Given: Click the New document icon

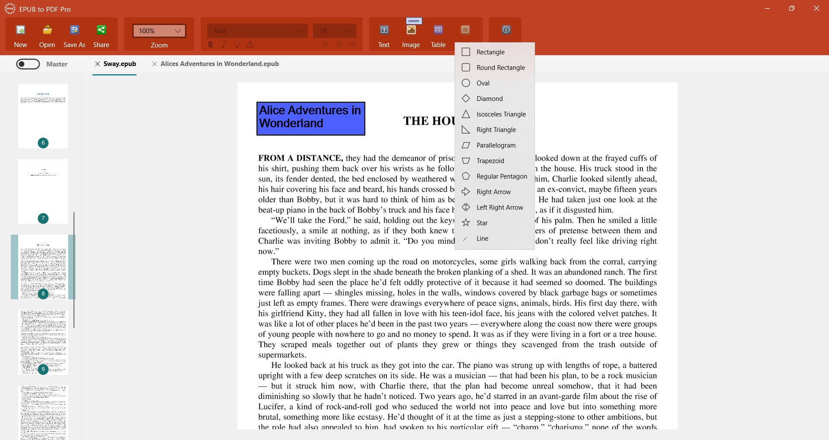Looking at the screenshot, I should point(20,30).
